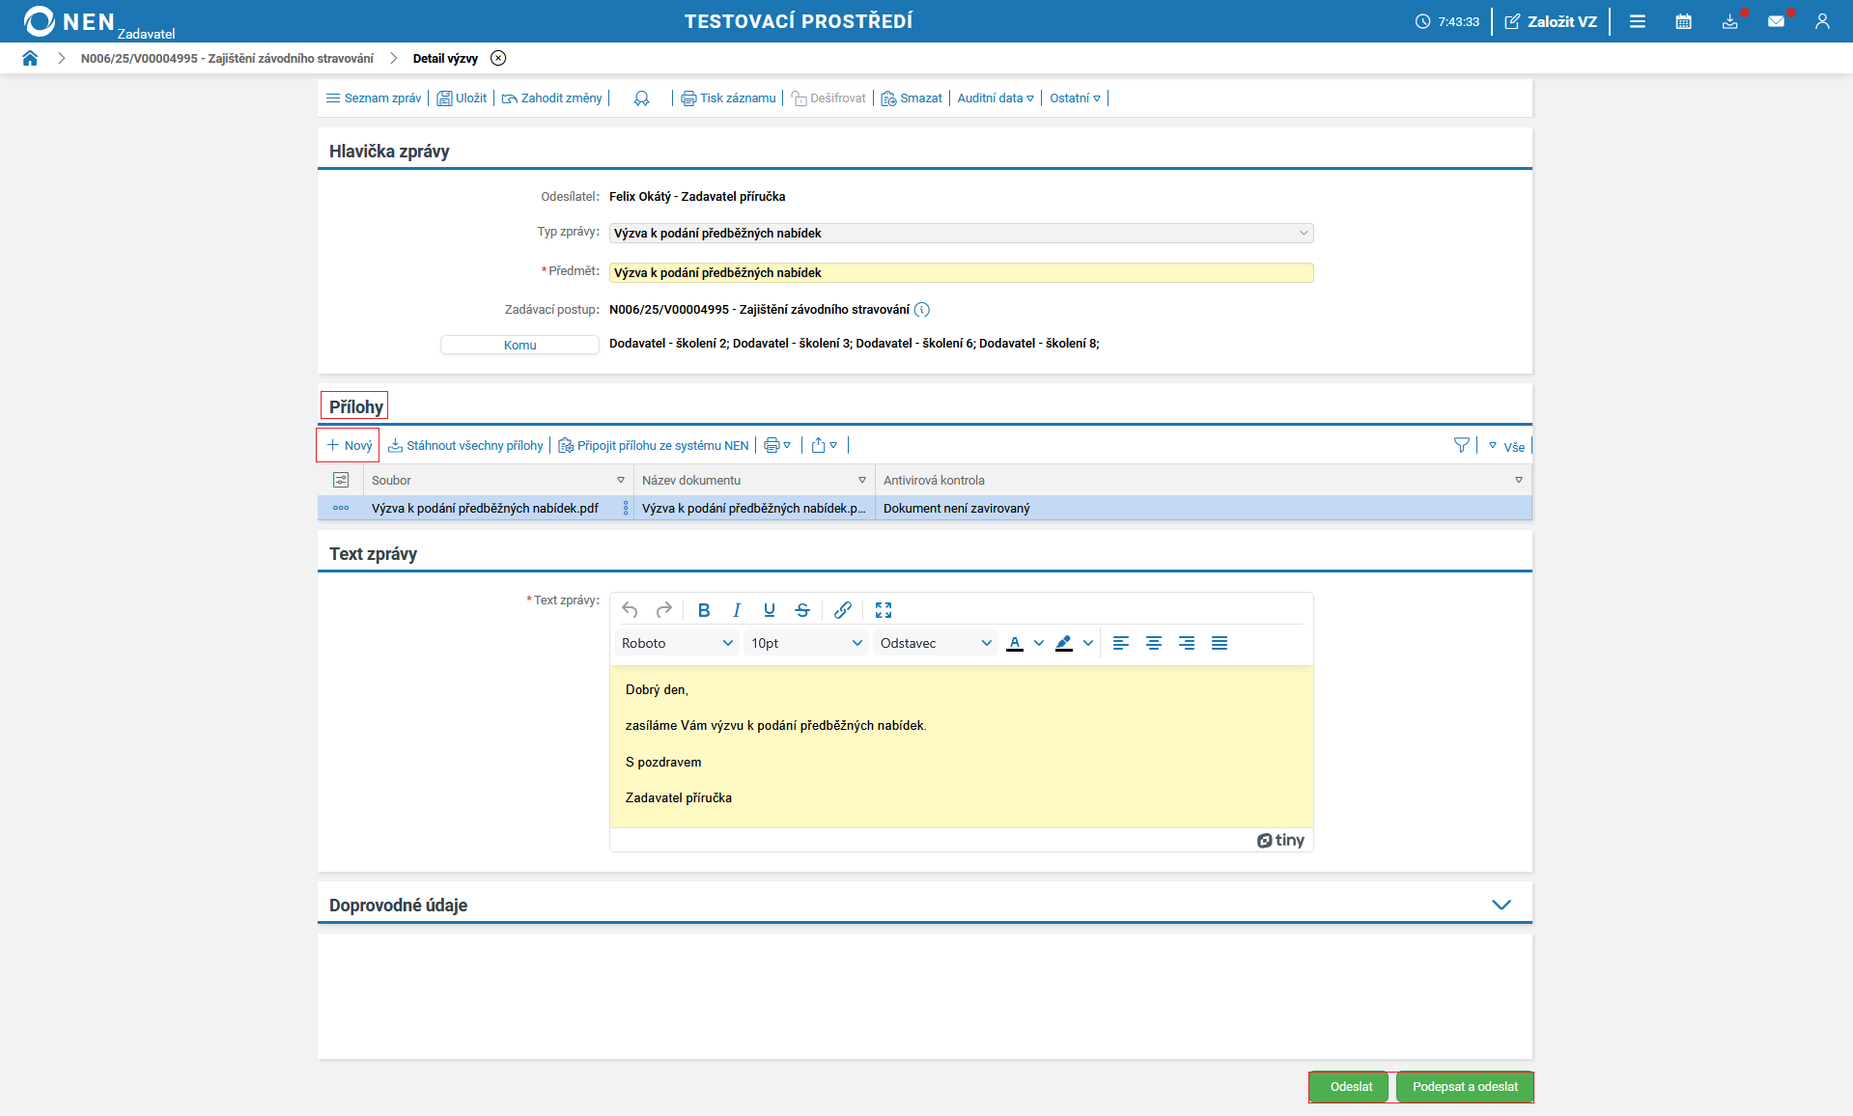This screenshot has height=1116, width=1853.
Task: Click the home icon in breadcrumb
Action: [30, 58]
